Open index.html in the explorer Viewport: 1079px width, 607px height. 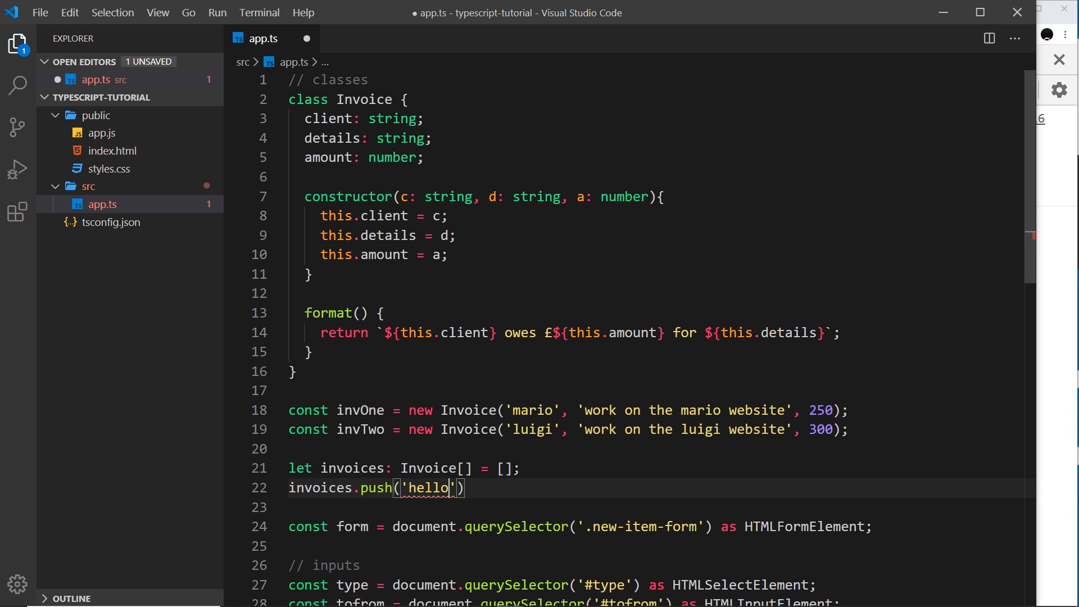coord(112,151)
